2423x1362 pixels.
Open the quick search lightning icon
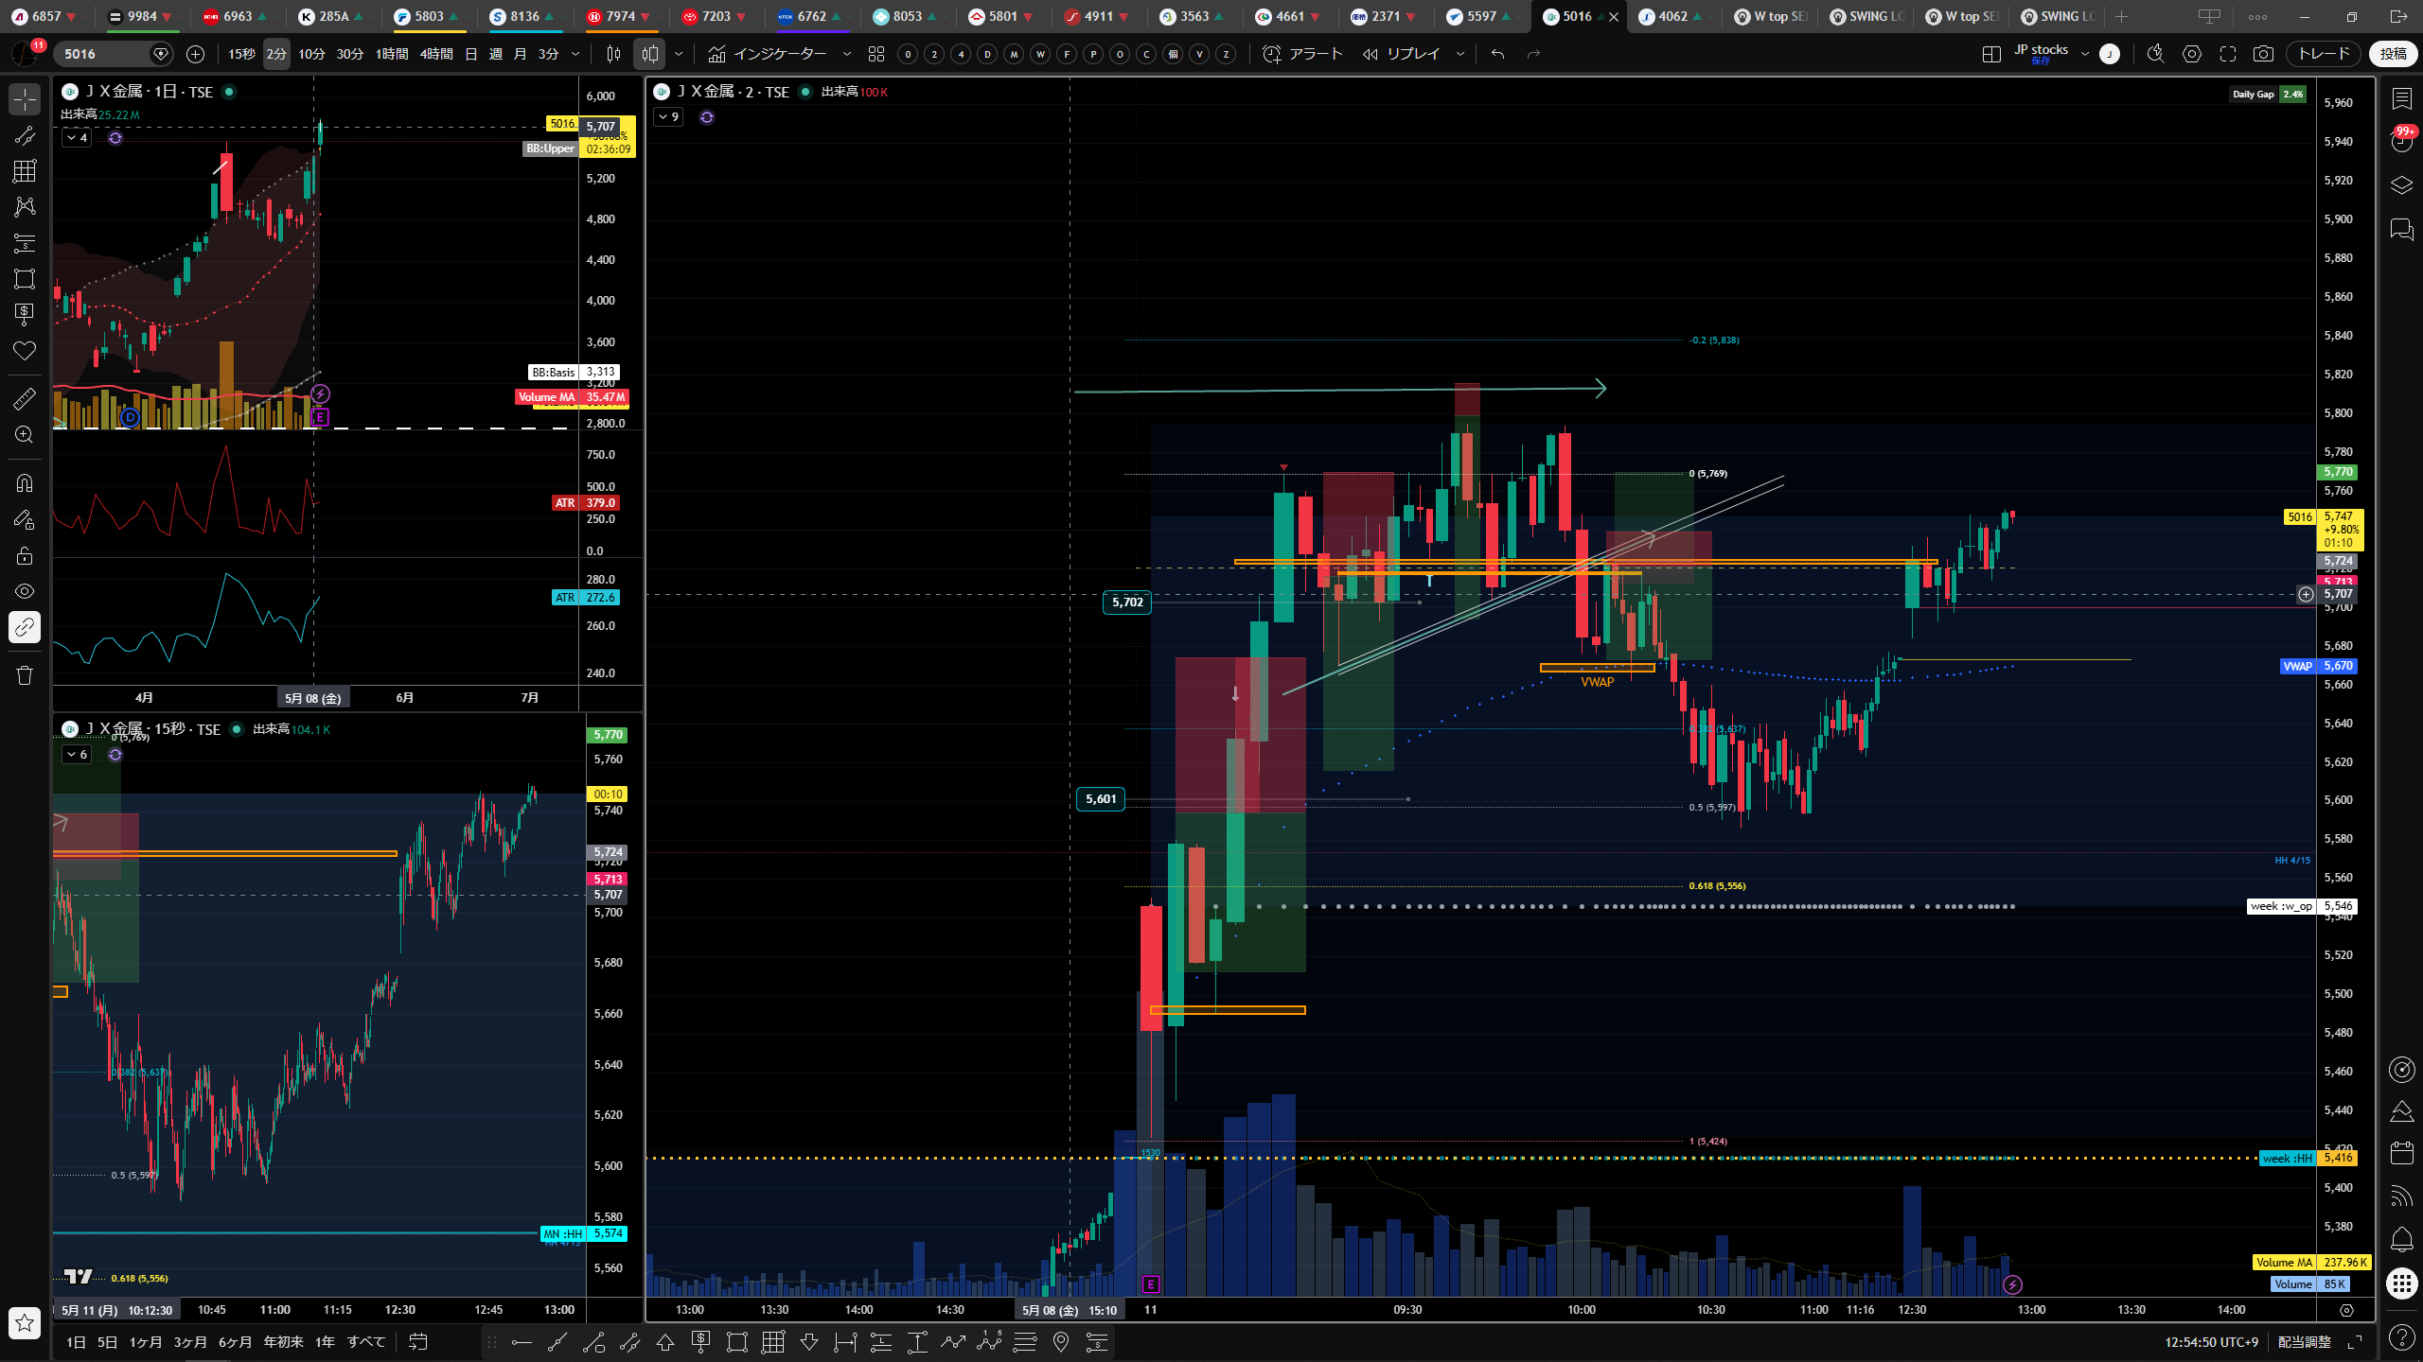click(2156, 54)
